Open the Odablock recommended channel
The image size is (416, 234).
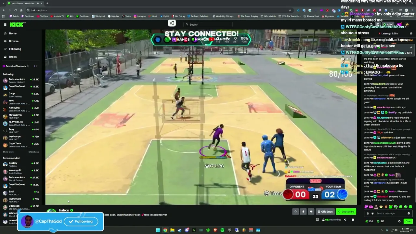tap(21, 207)
